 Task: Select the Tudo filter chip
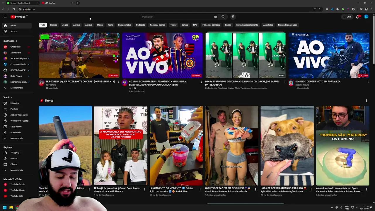click(x=43, y=25)
